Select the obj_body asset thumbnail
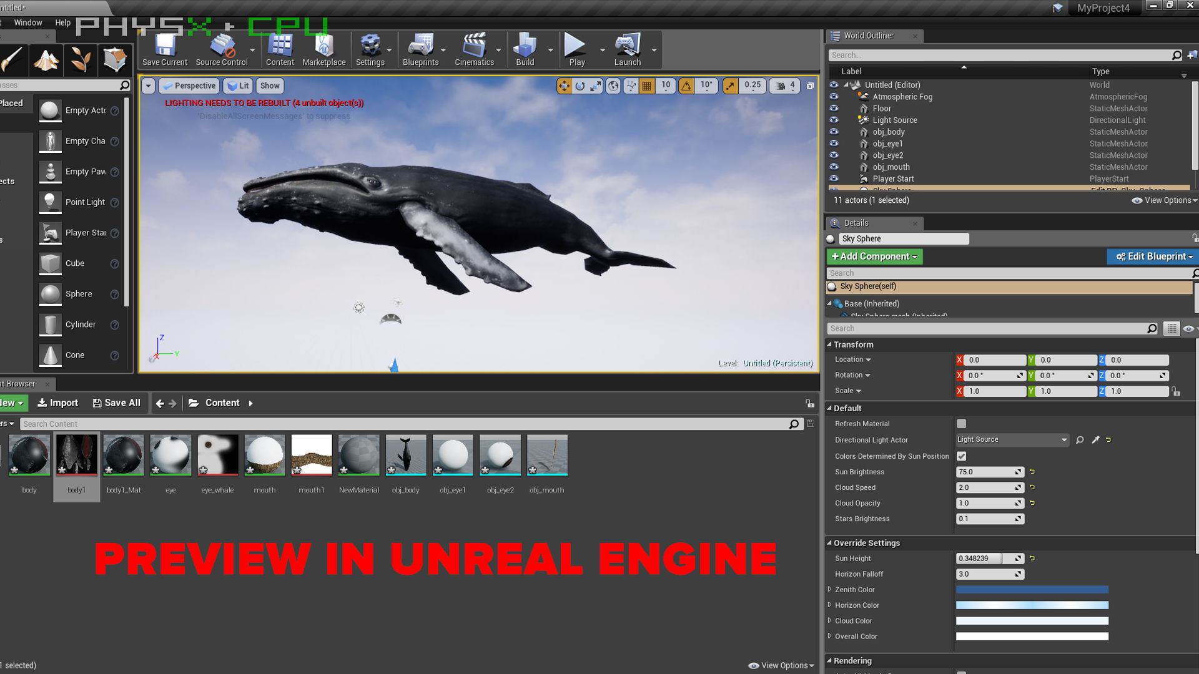This screenshot has height=674, width=1199. [x=406, y=455]
